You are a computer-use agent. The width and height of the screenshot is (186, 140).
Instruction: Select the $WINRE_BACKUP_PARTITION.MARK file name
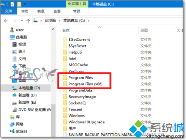(102, 135)
